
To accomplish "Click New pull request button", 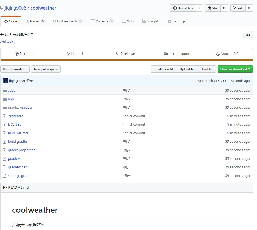I will (46, 69).
